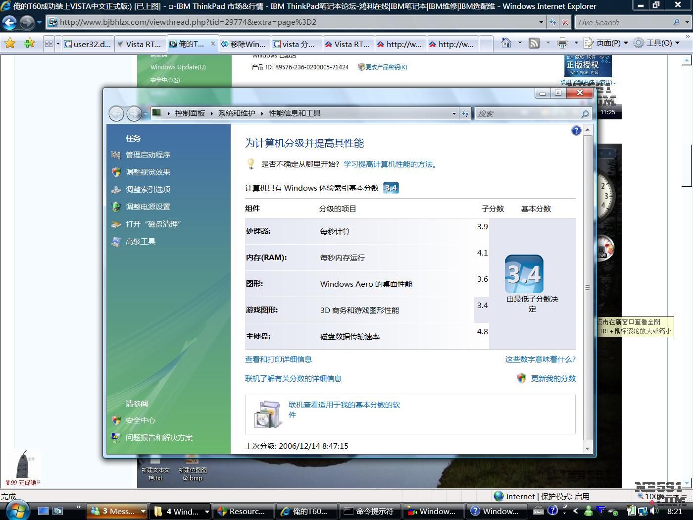
Task: Click the Favorites star icon
Action: coord(9,44)
